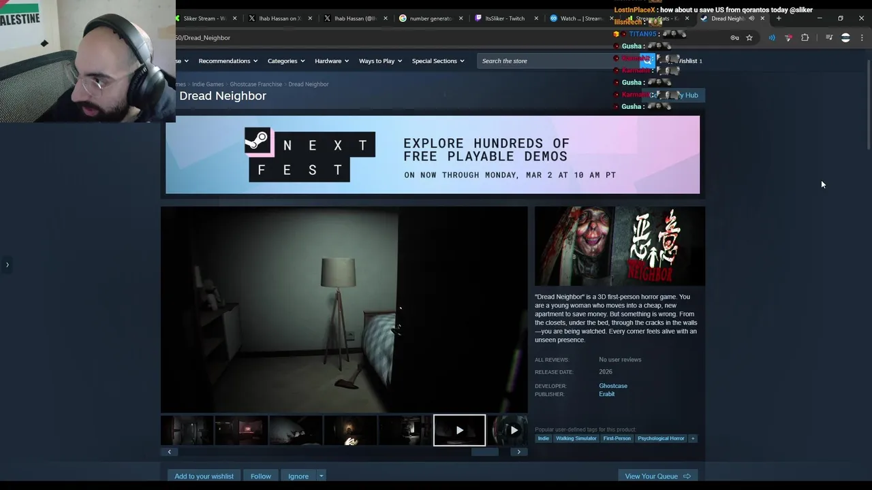Open the Indie tag
The width and height of the screenshot is (872, 490).
click(x=543, y=438)
